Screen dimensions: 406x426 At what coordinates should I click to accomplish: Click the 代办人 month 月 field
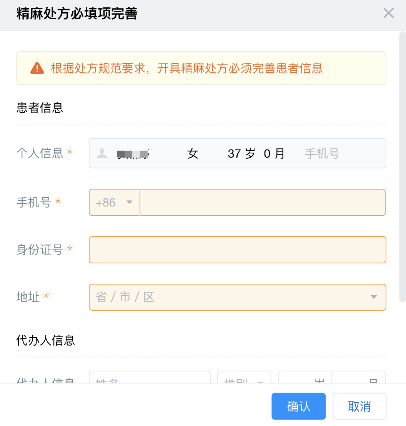click(x=358, y=378)
